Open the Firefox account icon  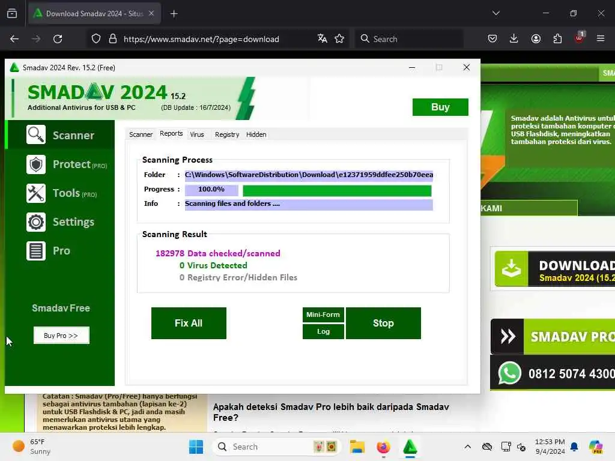536,38
